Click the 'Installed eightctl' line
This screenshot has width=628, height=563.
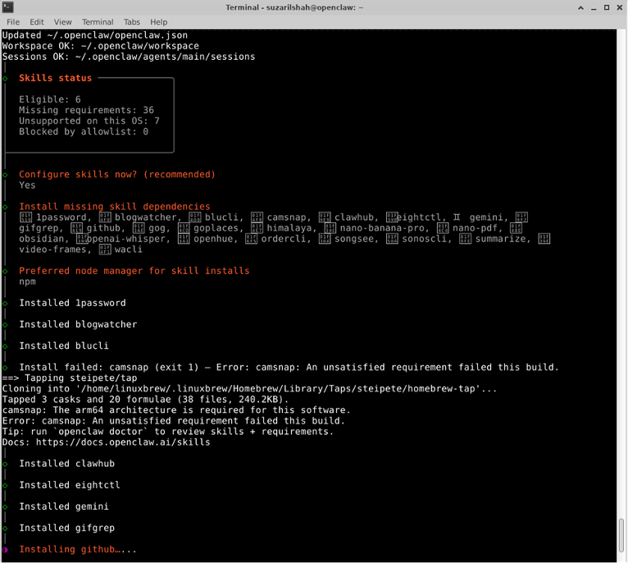click(70, 485)
